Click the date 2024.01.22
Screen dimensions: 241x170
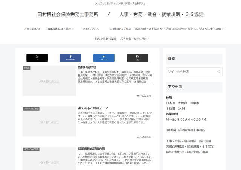tap(144, 96)
